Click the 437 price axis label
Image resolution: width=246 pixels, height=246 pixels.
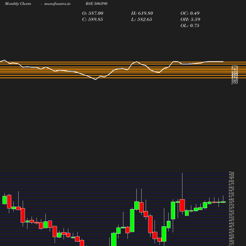click(x=231, y=232)
